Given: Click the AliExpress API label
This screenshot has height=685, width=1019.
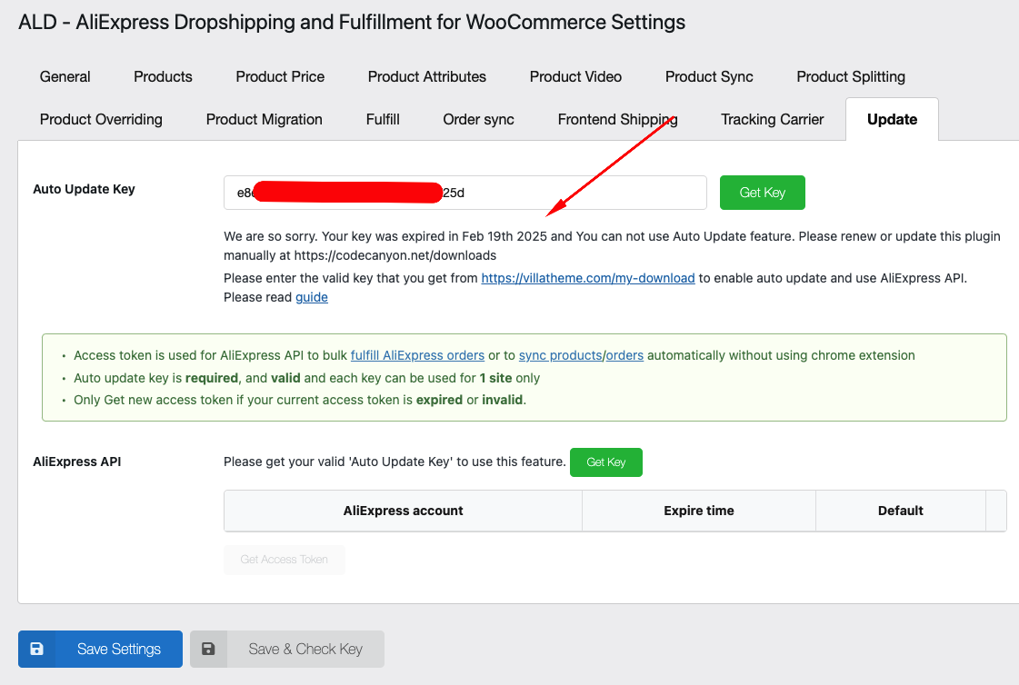Looking at the screenshot, I should point(76,462).
